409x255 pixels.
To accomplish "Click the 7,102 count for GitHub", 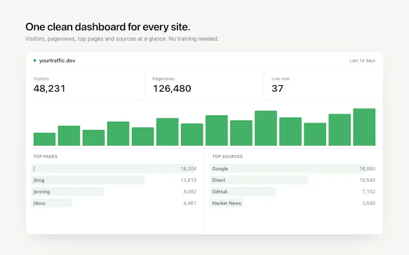I will pos(369,192).
